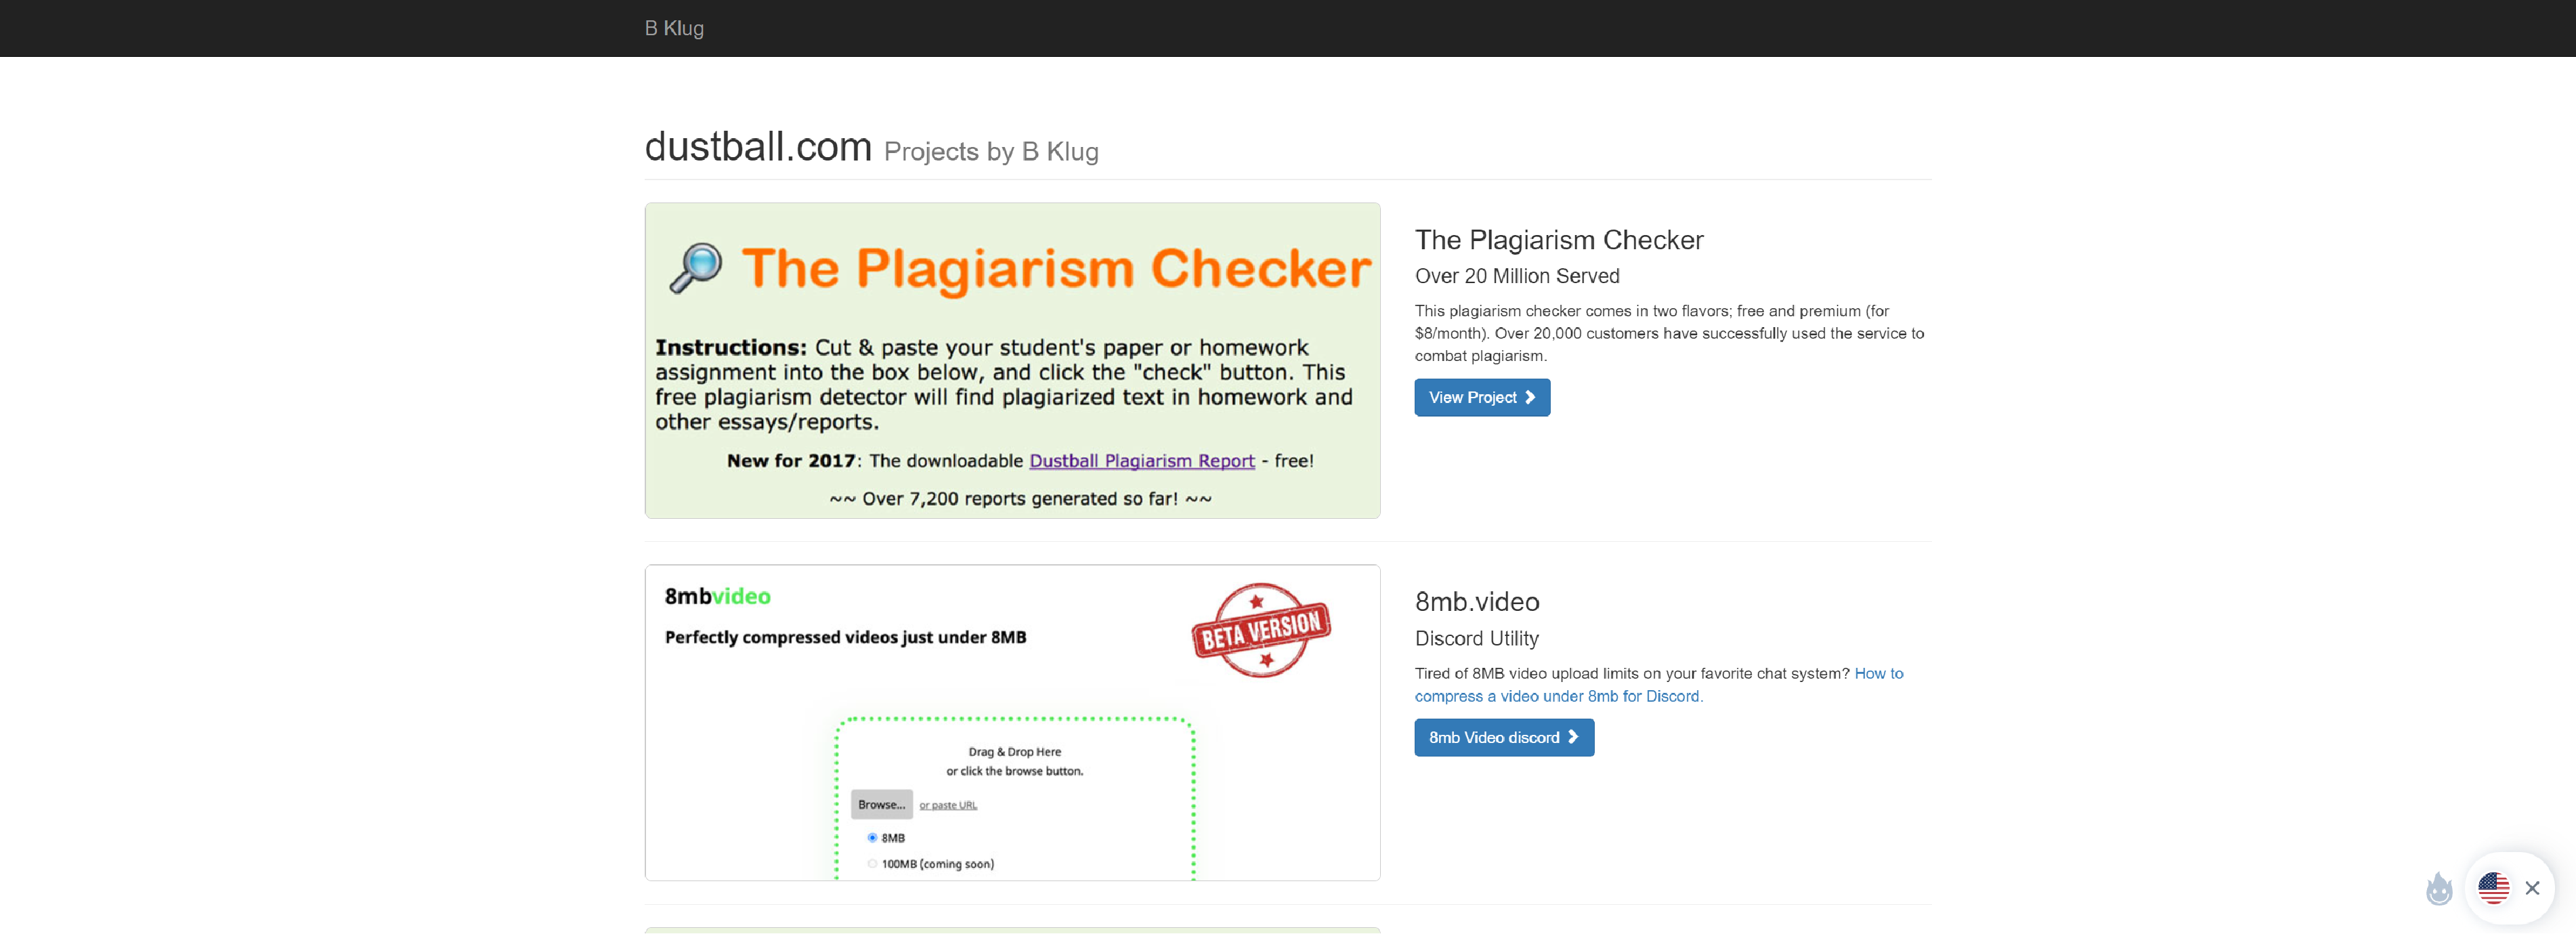Open the 8mbvideo screenshot thumbnail

pyautogui.click(x=1012, y=722)
